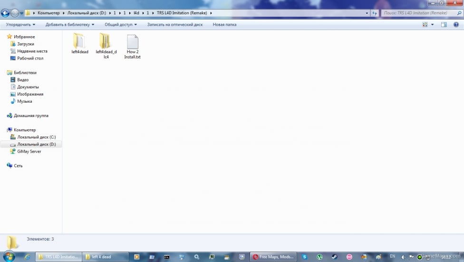Switch to TRS L4D Imitation taskbar window
The width and height of the screenshot is (464, 262).
click(58, 257)
